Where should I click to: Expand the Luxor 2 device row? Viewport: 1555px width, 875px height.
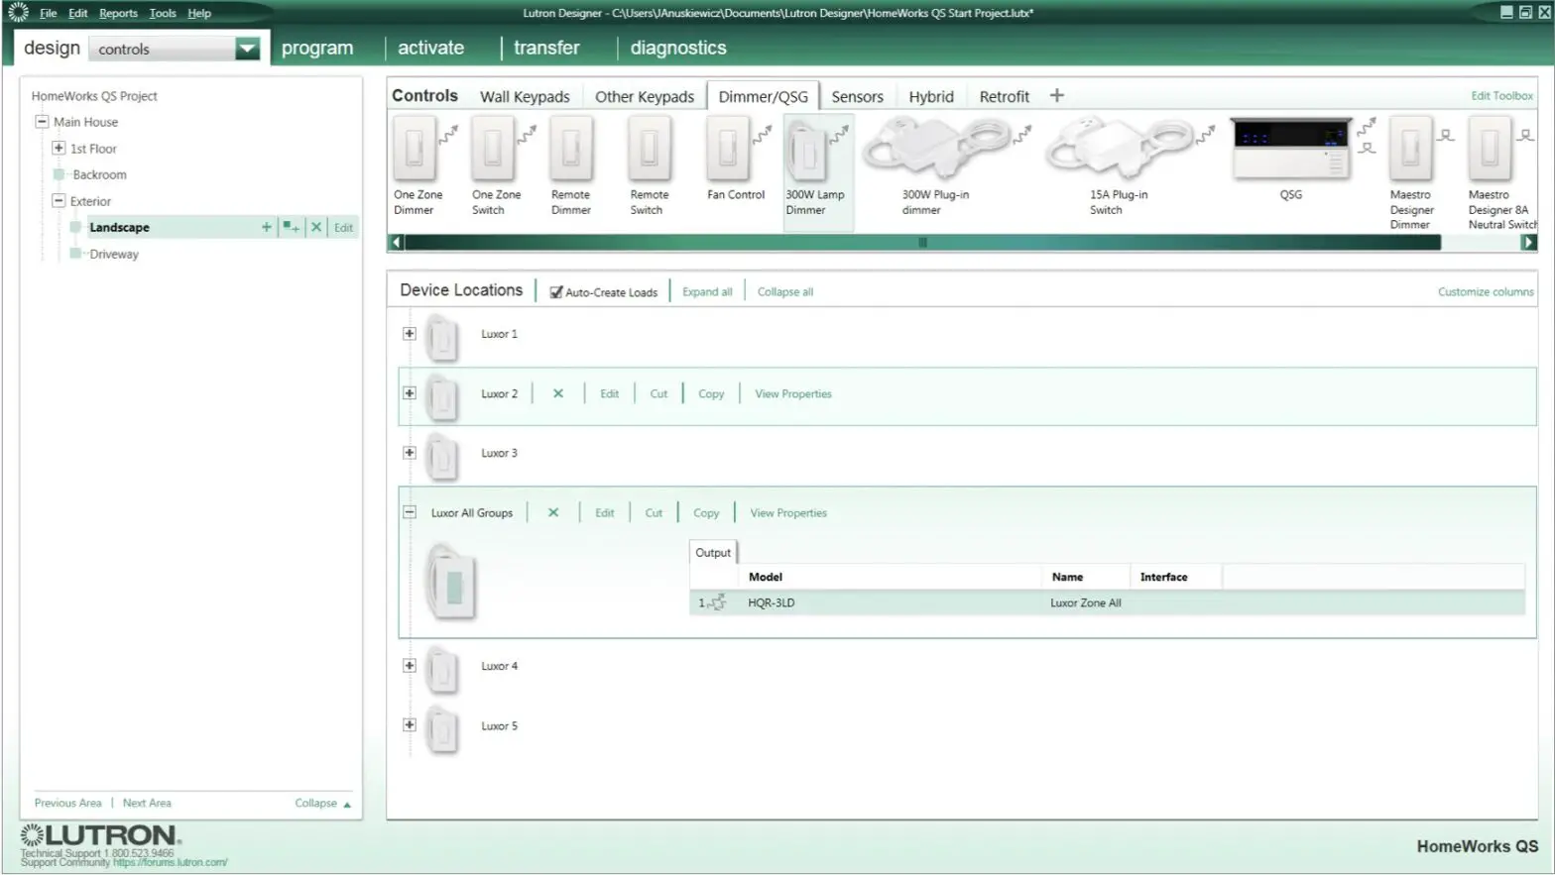point(409,393)
